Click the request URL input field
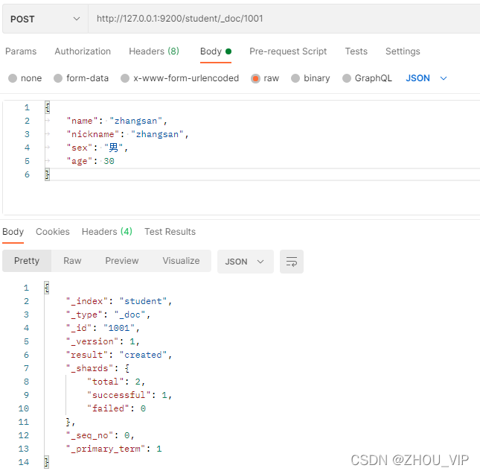480x474 pixels. pos(284,19)
